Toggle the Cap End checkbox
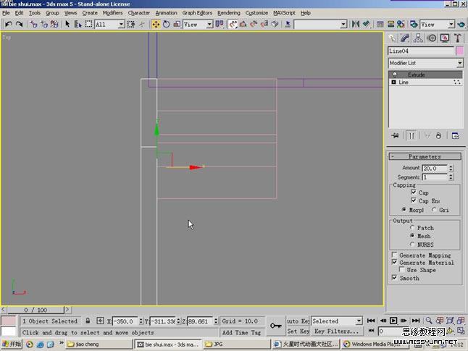468x351 pixels. [414, 200]
